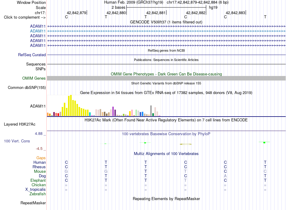Click the olive PhyloP conservation oval marker

point(186,144)
